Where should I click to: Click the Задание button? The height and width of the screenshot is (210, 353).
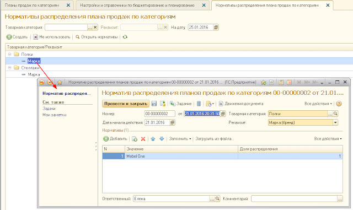181,104
